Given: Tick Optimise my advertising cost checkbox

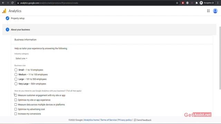Looking at the screenshot, I should click(16, 109).
